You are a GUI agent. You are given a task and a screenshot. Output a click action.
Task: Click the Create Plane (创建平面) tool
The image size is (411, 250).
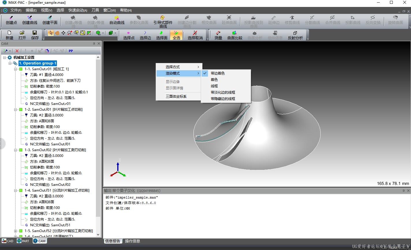point(50,20)
